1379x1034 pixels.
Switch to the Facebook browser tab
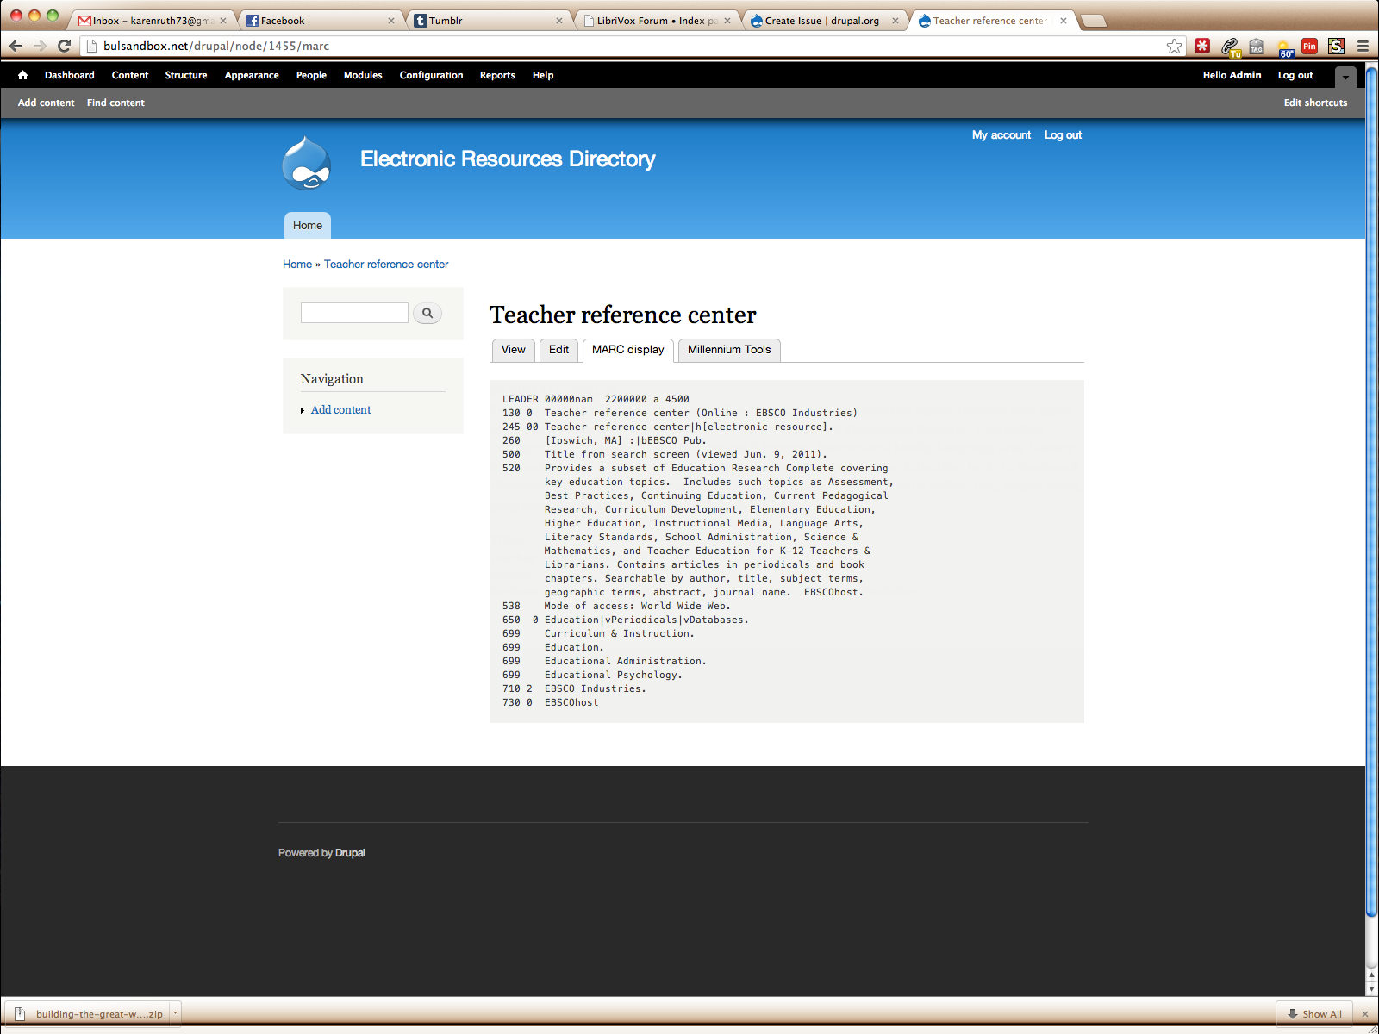coord(321,21)
